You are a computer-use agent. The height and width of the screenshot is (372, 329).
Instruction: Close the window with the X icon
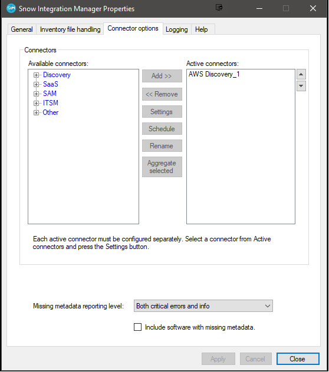(313, 9)
